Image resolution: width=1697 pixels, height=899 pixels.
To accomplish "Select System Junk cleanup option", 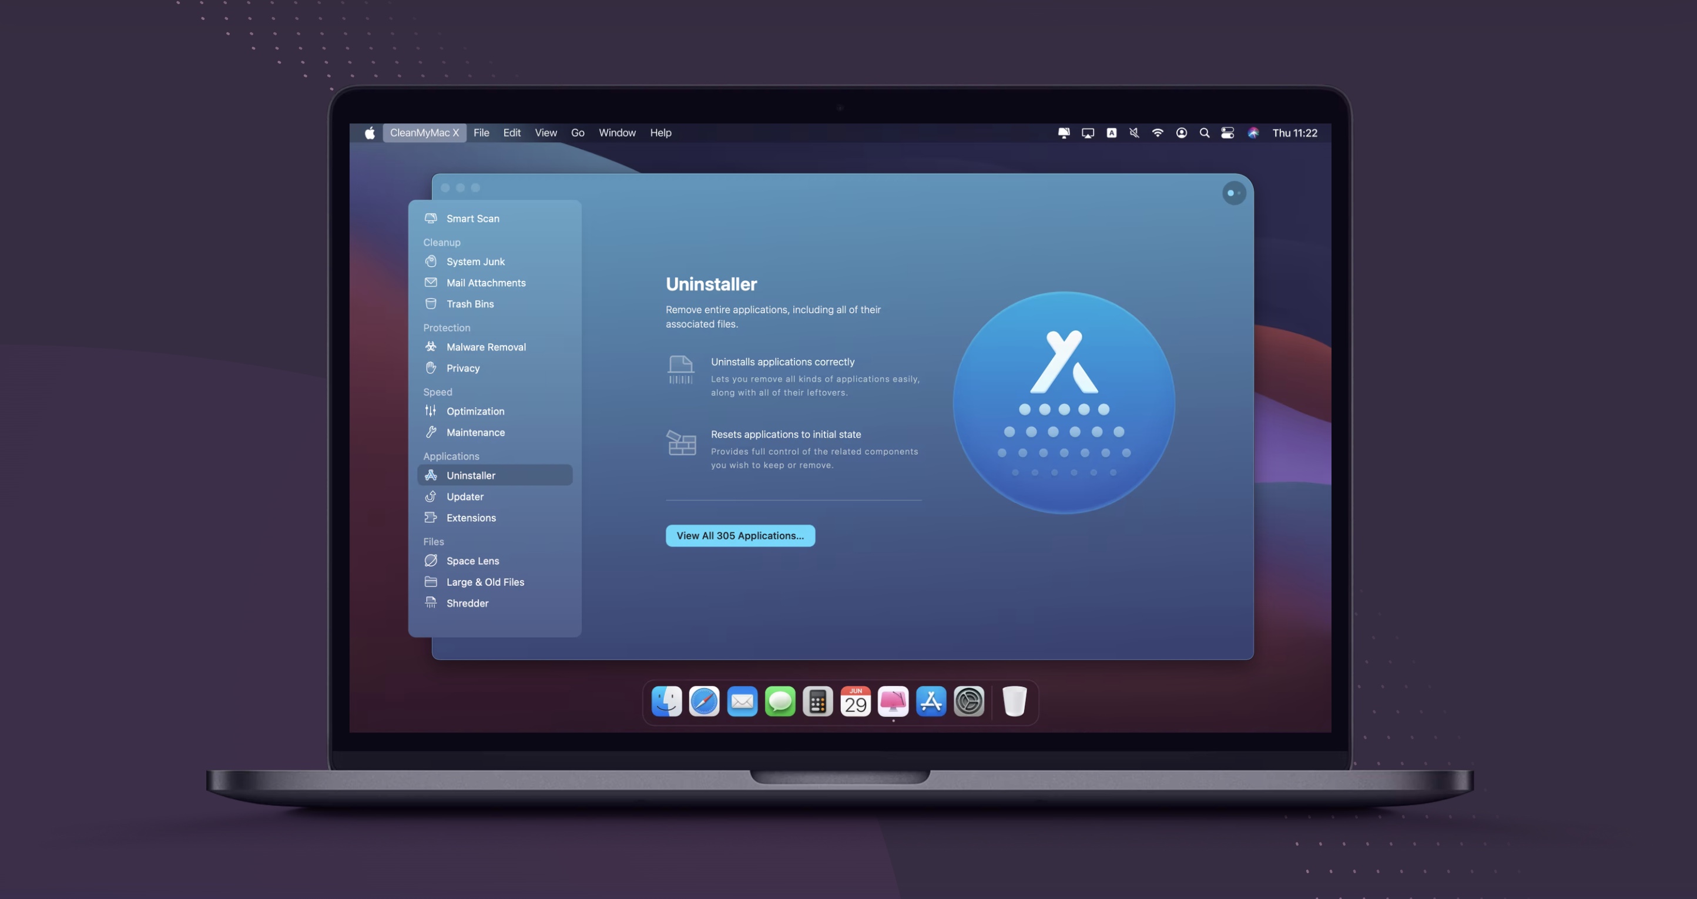I will tap(476, 260).
